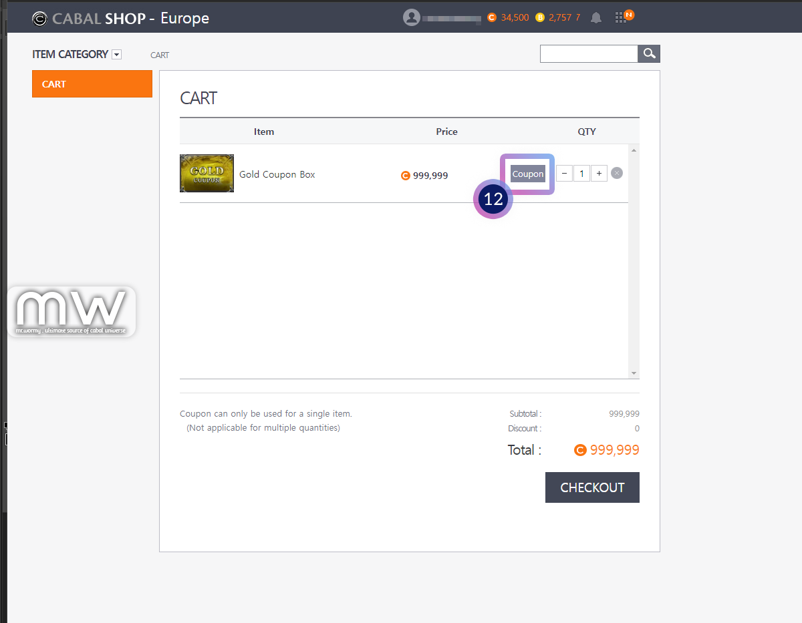Viewport: 802px width, 623px height.
Task: Open the user profile avatar icon
Action: tap(411, 17)
